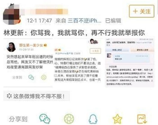Open the 三百不逆iPh... source link
This screenshot has width=158, height=125.
point(85,21)
